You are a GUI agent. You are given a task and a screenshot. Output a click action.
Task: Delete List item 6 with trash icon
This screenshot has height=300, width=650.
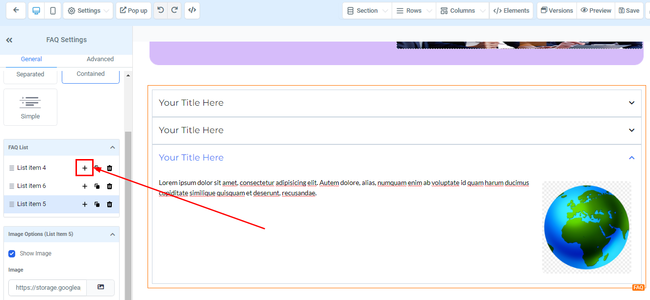tap(109, 186)
